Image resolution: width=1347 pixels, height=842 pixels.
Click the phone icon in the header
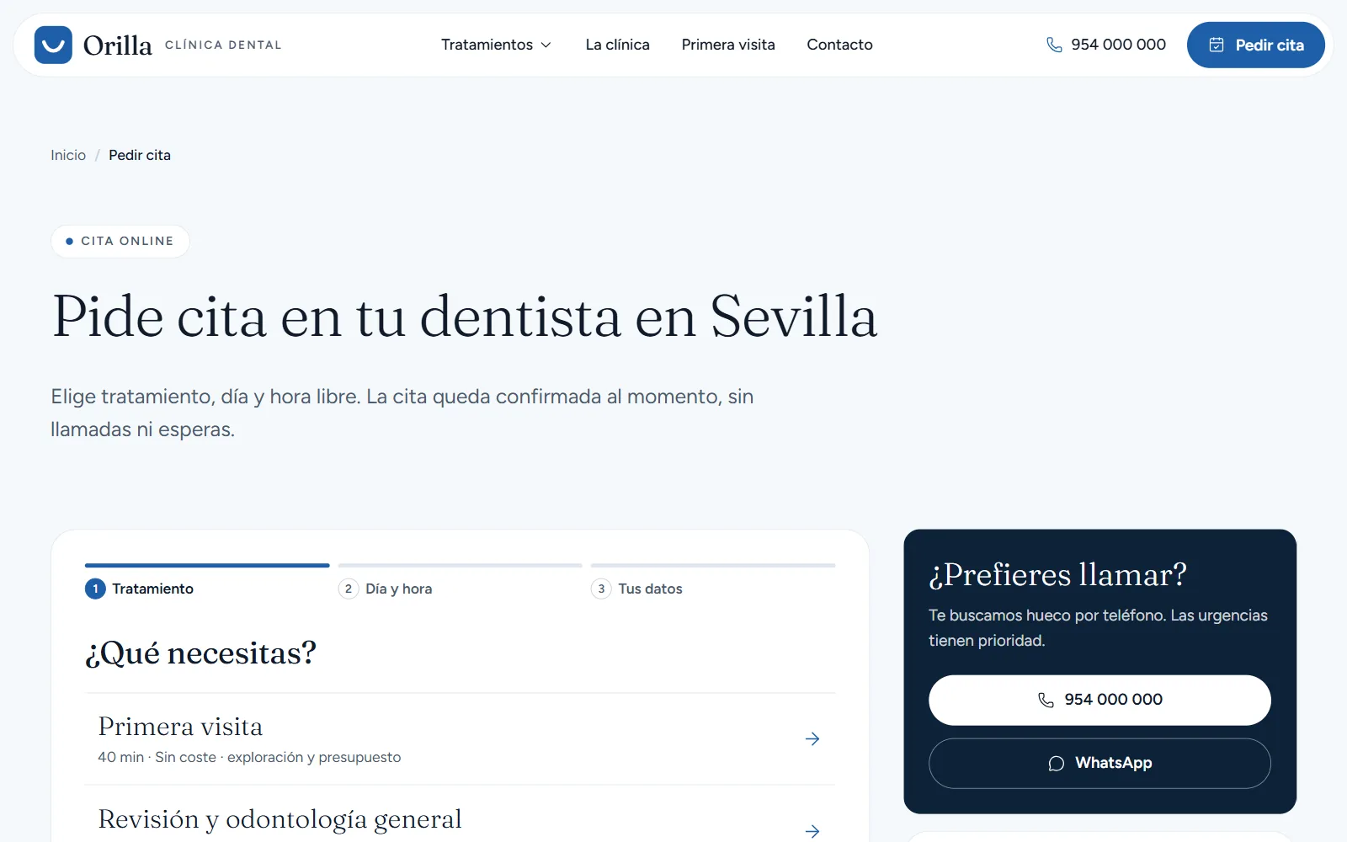[1054, 45]
